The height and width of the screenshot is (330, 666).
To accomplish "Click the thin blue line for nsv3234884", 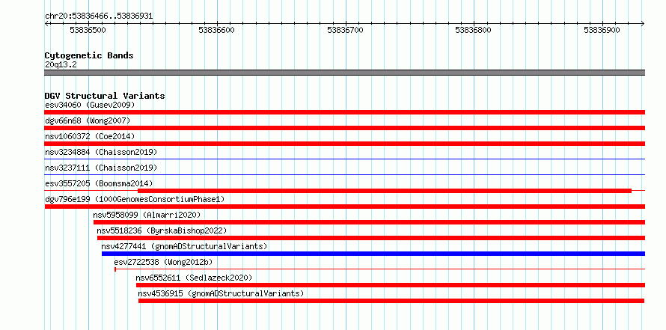I will tap(344, 159).
